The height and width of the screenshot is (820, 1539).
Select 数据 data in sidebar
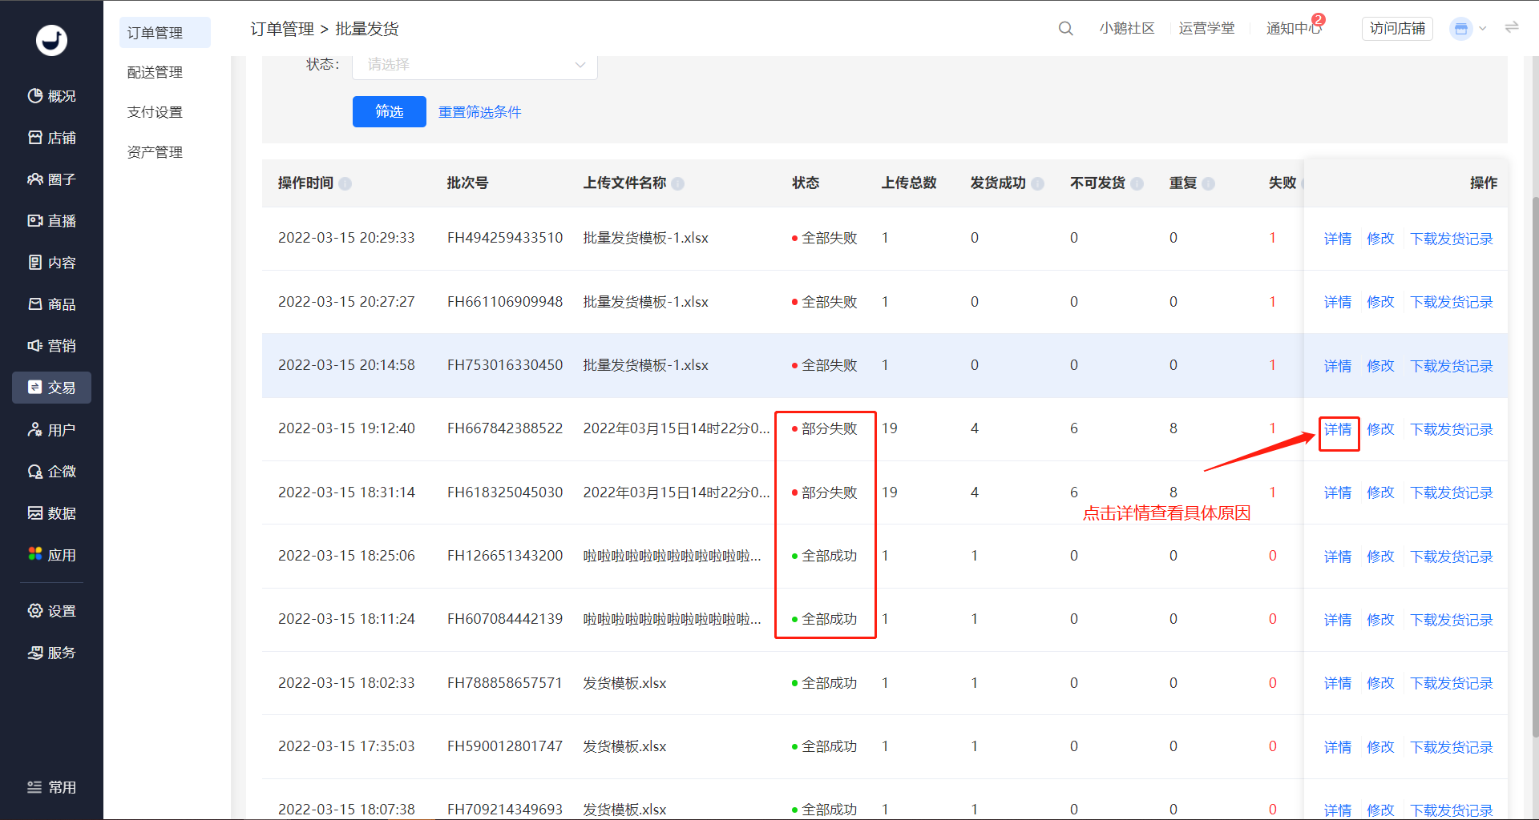(x=51, y=513)
